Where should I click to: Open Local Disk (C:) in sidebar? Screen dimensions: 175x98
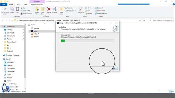pos(10,84)
